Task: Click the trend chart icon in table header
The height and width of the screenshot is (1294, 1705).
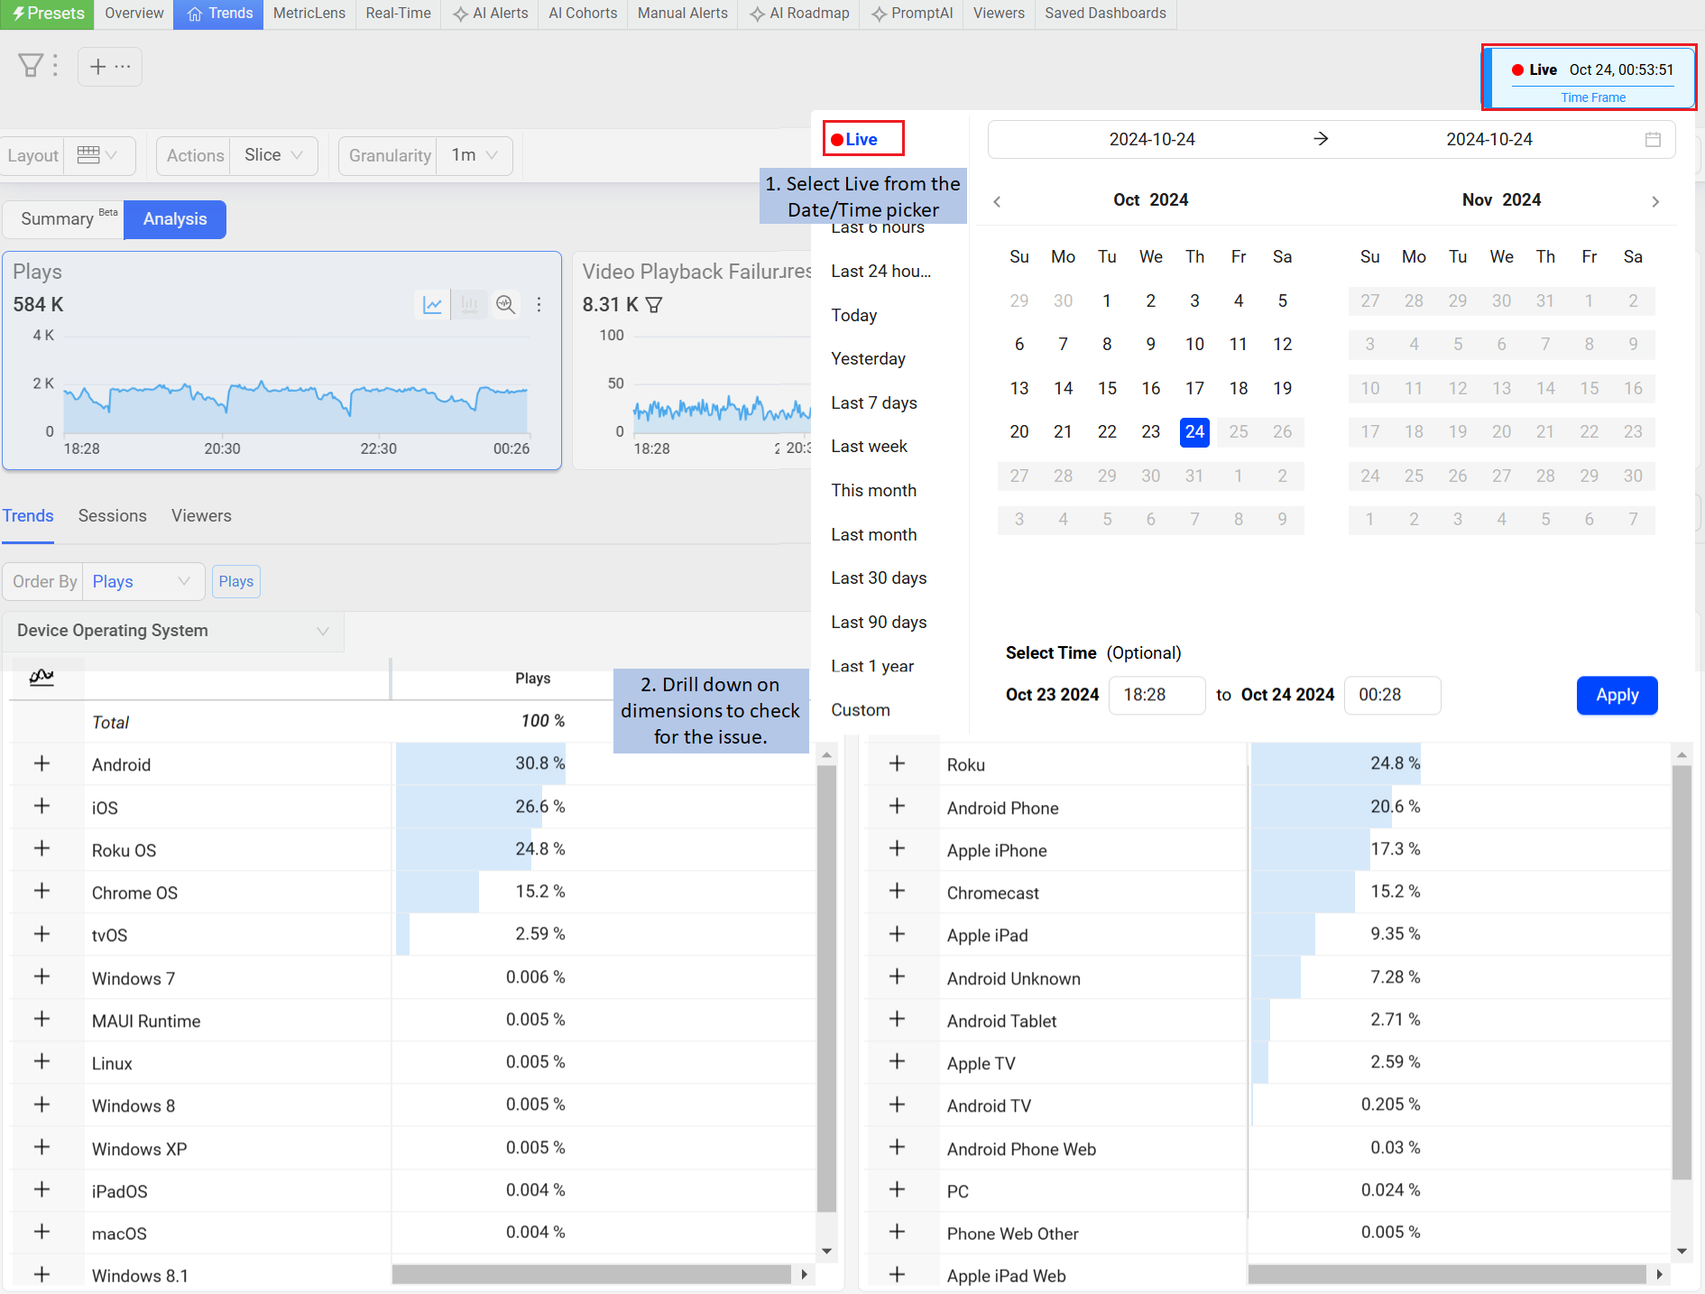Action: [x=41, y=677]
